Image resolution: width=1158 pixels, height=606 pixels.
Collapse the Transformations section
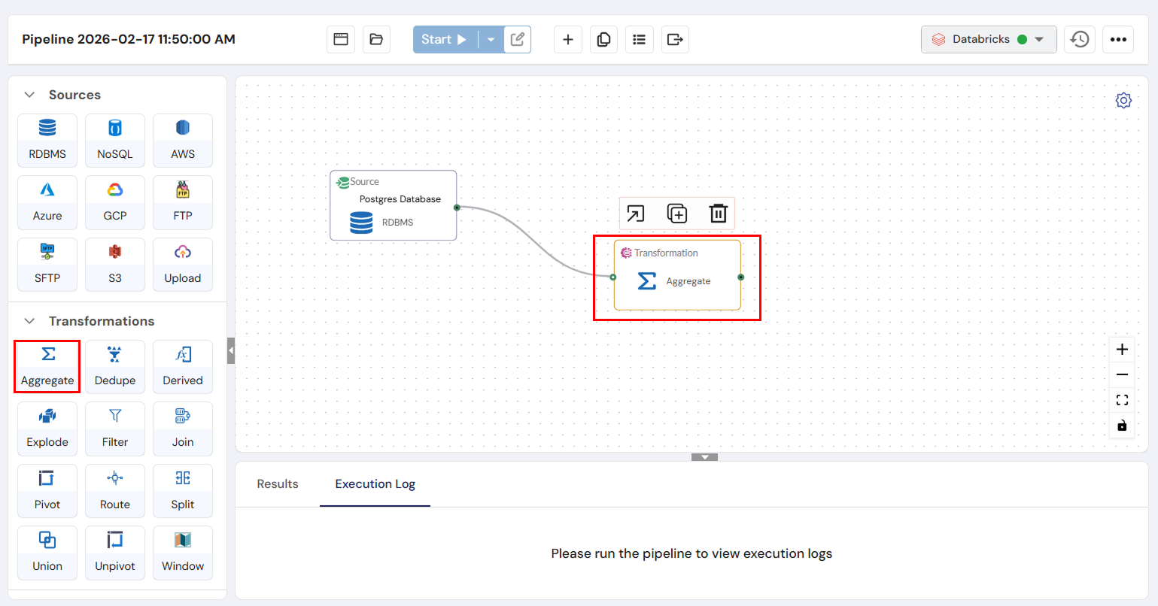(x=30, y=321)
